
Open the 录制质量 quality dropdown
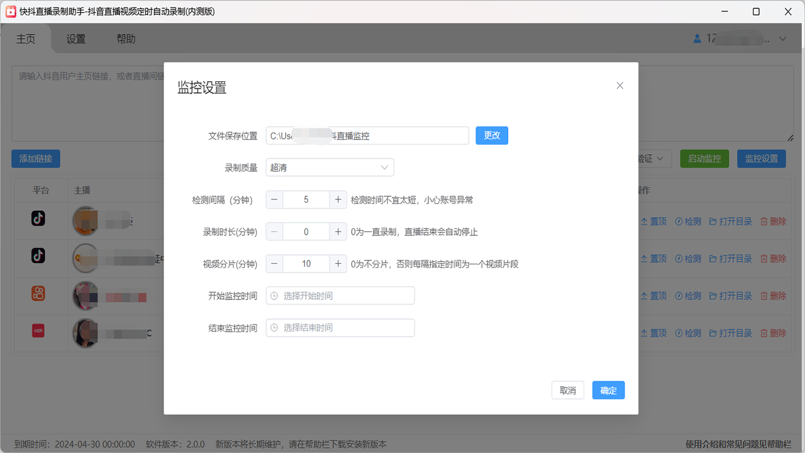tap(330, 167)
